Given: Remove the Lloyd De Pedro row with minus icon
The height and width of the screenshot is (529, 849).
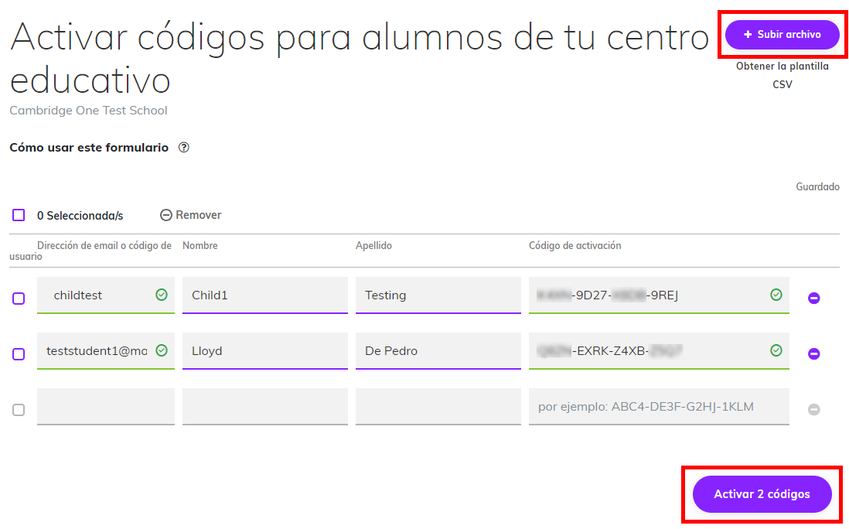Looking at the screenshot, I should point(813,353).
